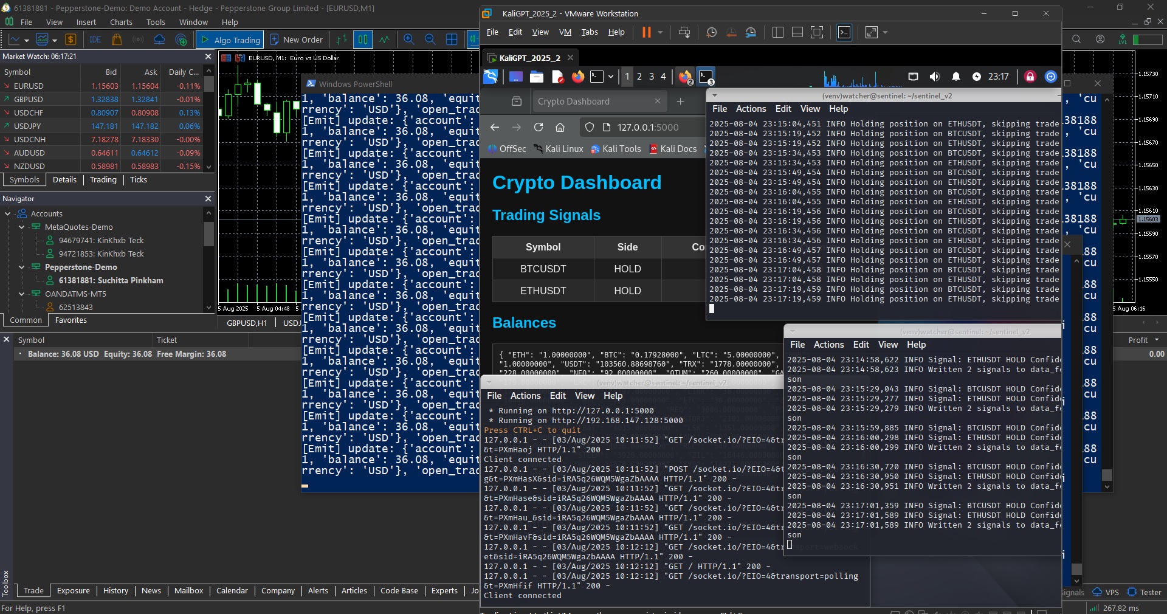Viewport: 1167px width, 614px height.
Task: Launch Firefox from the Kali panel launcher
Action: pyautogui.click(x=578, y=77)
